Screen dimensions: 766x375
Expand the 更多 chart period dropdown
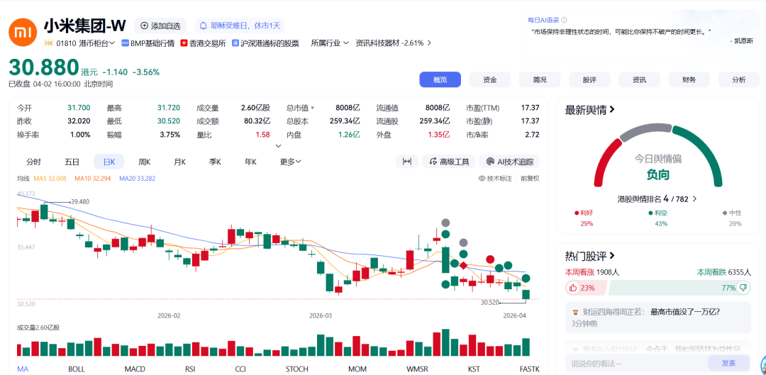point(290,162)
